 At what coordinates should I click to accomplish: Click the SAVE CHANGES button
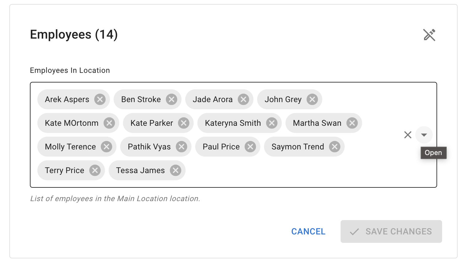pyautogui.click(x=391, y=231)
